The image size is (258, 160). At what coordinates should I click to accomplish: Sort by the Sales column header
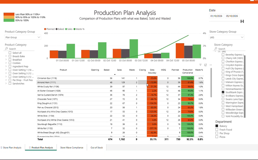[x=119, y=70]
